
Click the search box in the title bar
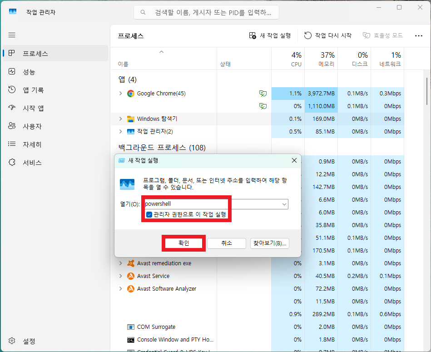point(207,12)
